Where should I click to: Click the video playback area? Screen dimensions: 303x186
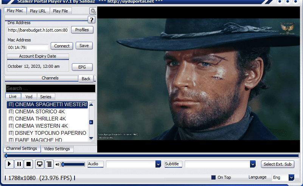pos(199,79)
